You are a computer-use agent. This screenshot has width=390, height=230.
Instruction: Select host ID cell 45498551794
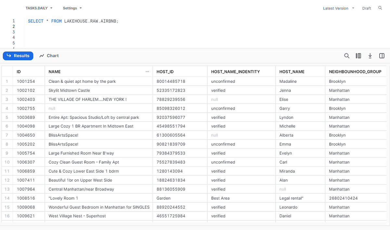[x=180, y=126]
